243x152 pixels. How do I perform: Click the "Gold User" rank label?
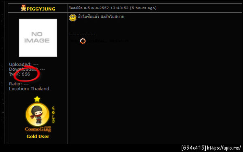pyautogui.click(x=38, y=136)
